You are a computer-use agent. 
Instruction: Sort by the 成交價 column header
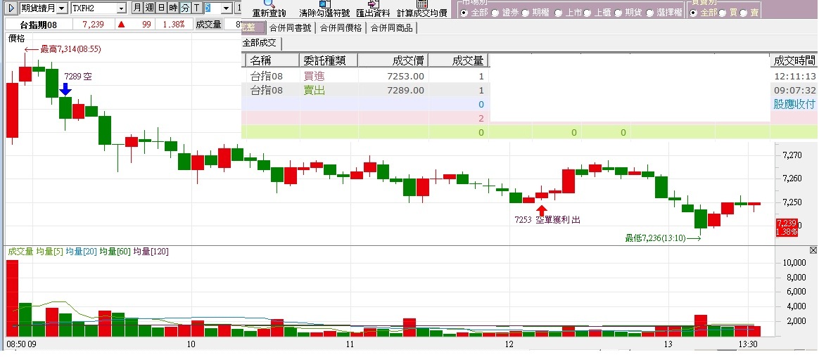click(393, 60)
